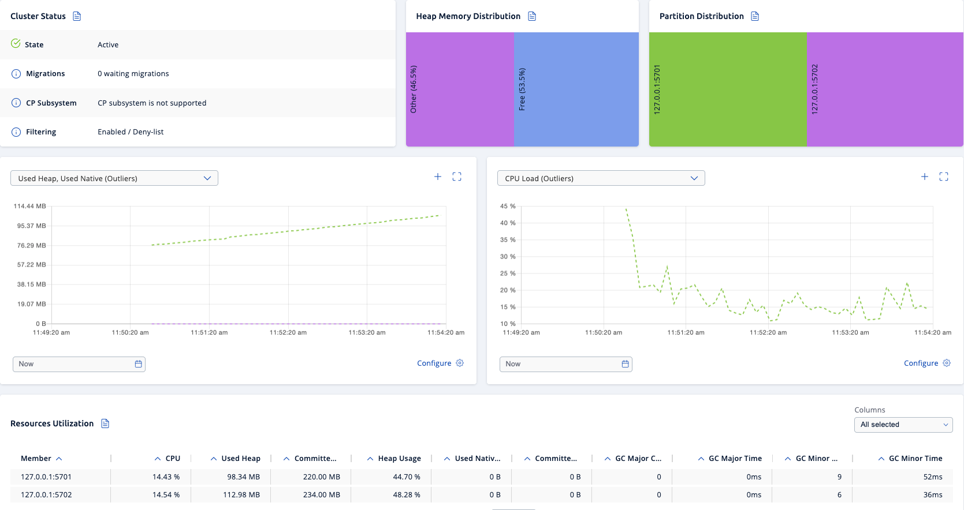This screenshot has height=510, width=964.
Task: Open the Columns All selected dropdown
Action: (x=903, y=425)
